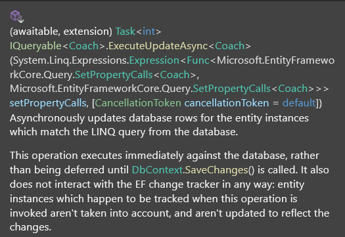Click the small down arrow beside cube icon
Viewport: 345px width, 237px height.
pyautogui.click(x=21, y=20)
